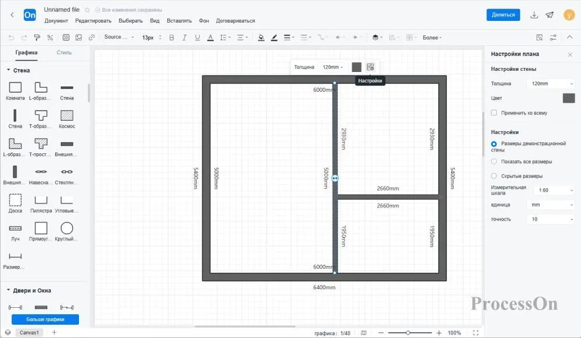This screenshot has height=338, width=581.
Task: Collapse the Стена shapes section
Action: click(x=8, y=70)
